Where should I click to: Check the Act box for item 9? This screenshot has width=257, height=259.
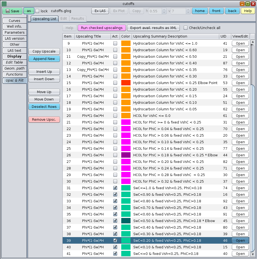115,43
